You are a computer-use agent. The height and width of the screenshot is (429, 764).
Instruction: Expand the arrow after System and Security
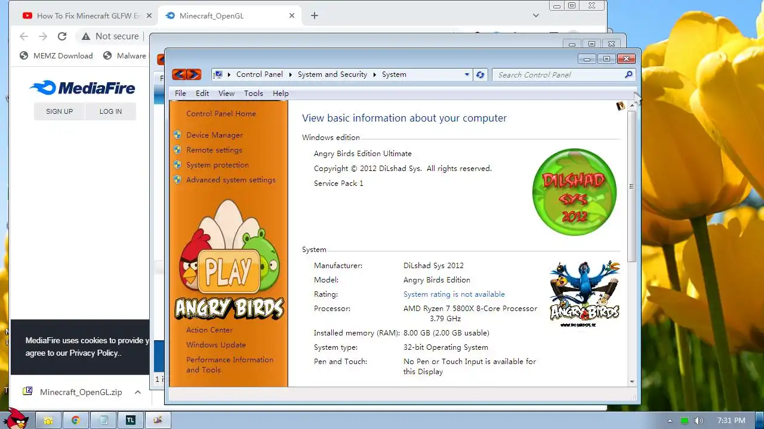[375, 74]
